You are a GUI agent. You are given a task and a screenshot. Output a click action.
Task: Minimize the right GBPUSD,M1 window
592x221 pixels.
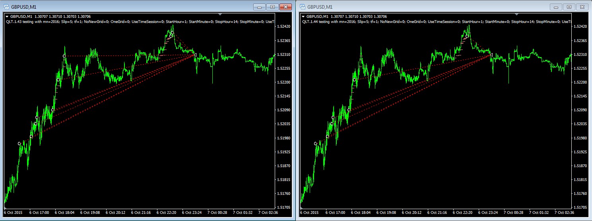pyautogui.click(x=556, y=7)
